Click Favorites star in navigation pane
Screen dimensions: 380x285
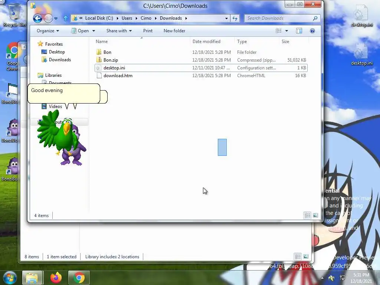(x=40, y=44)
